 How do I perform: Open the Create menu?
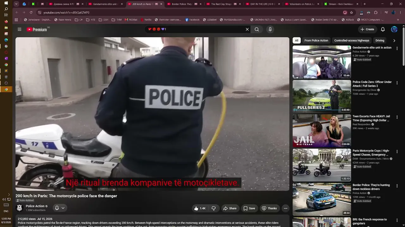[x=367, y=29]
